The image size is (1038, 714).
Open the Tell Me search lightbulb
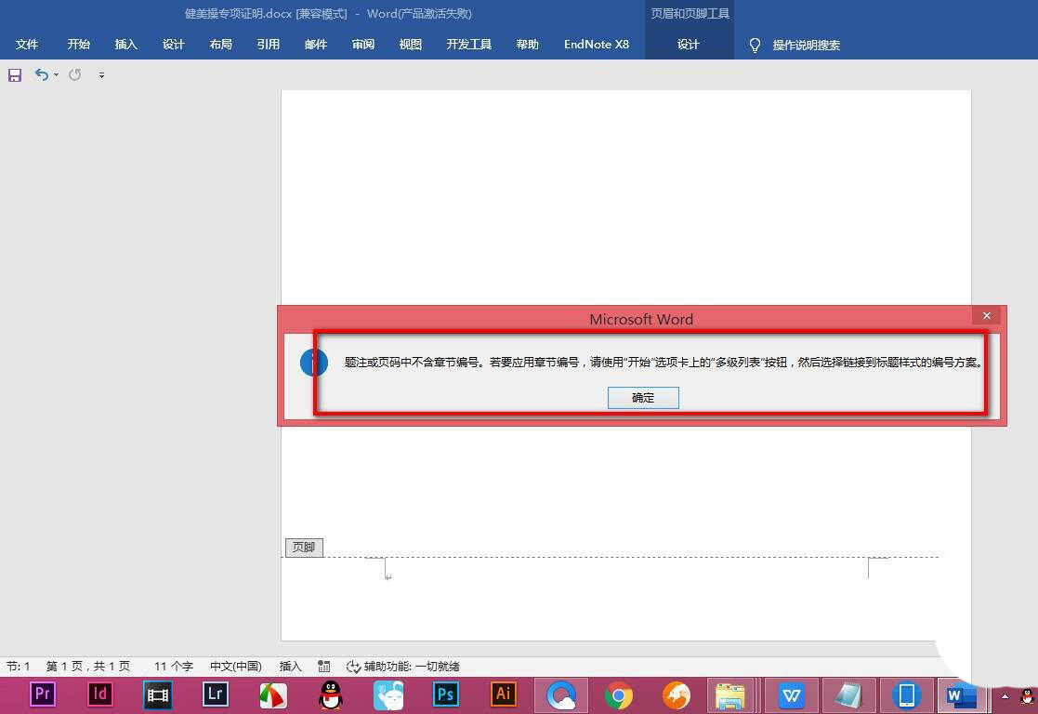coord(755,45)
